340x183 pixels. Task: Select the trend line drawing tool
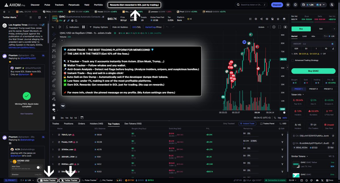tap(54, 39)
